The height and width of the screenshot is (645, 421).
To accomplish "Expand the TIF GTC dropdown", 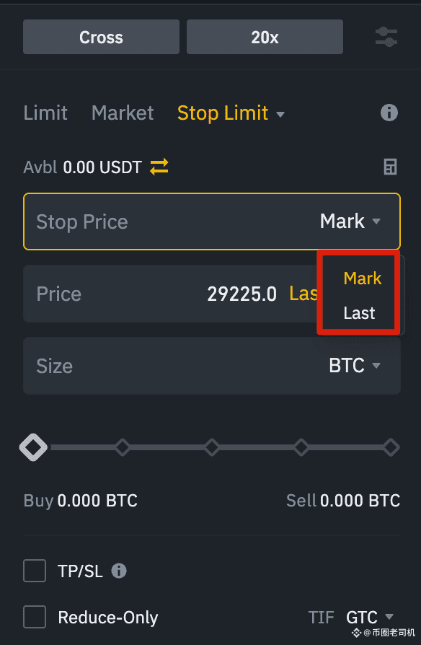I will [370, 617].
